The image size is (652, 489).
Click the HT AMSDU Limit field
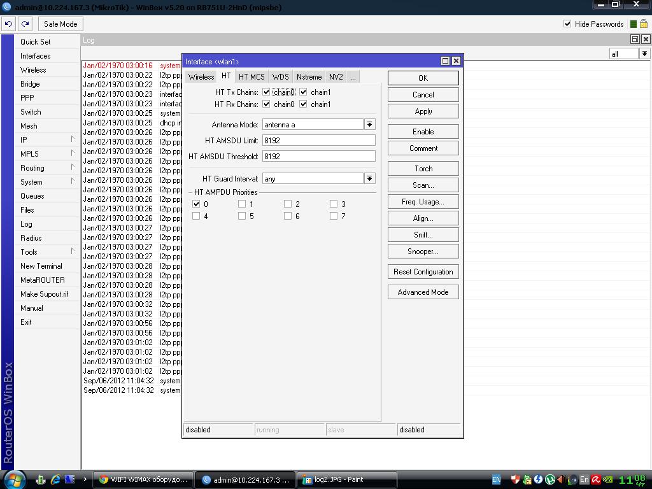point(318,140)
